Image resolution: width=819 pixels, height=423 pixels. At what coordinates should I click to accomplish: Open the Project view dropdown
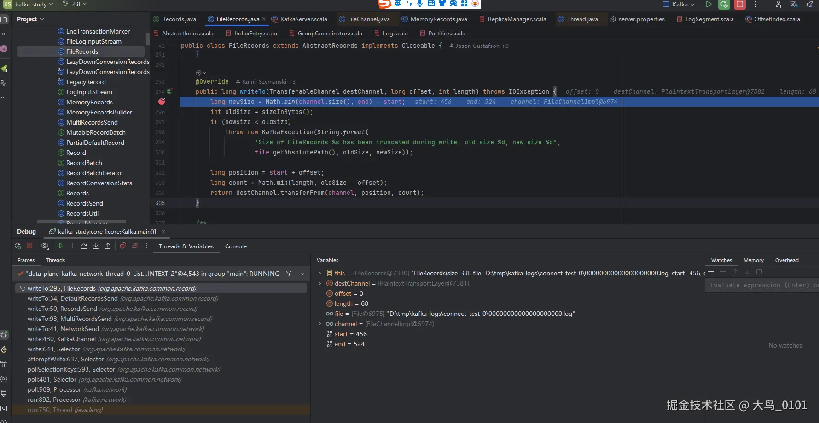(30, 19)
